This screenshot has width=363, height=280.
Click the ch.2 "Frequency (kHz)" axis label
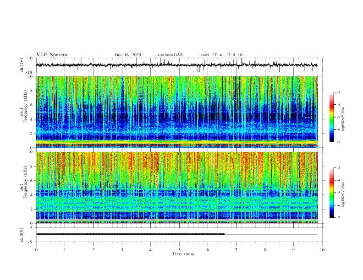click(x=25, y=181)
